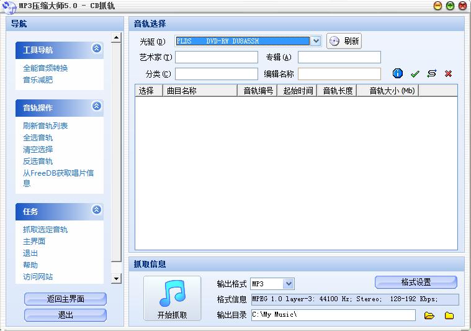471x331 pixels.
Task: Click the 格式信息 MPEG info field
Action: (x=355, y=299)
